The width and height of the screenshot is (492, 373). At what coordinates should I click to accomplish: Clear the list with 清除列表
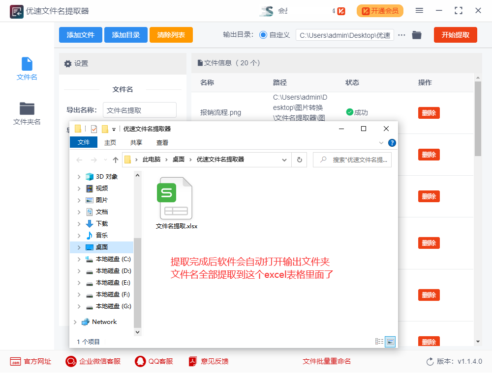pyautogui.click(x=171, y=35)
